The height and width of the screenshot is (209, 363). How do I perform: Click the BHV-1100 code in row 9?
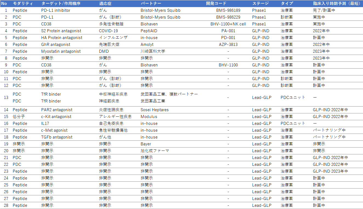(x=228, y=65)
